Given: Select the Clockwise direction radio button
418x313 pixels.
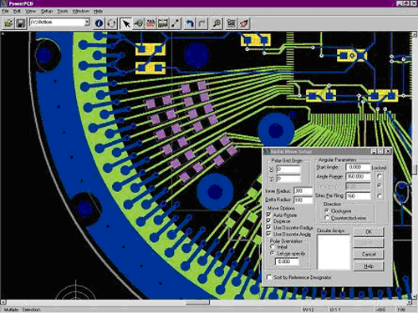Looking at the screenshot, I should click(328, 211).
